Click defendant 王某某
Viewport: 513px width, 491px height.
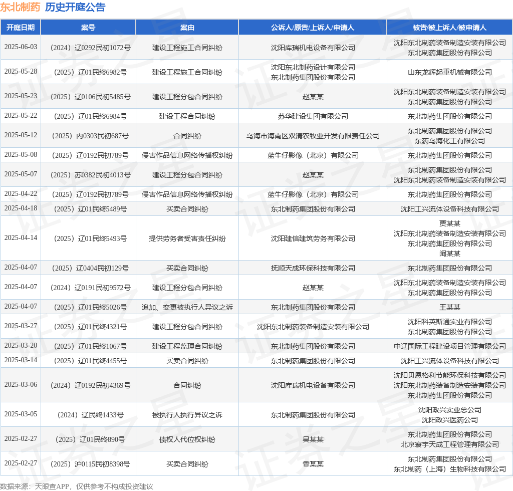point(449,307)
